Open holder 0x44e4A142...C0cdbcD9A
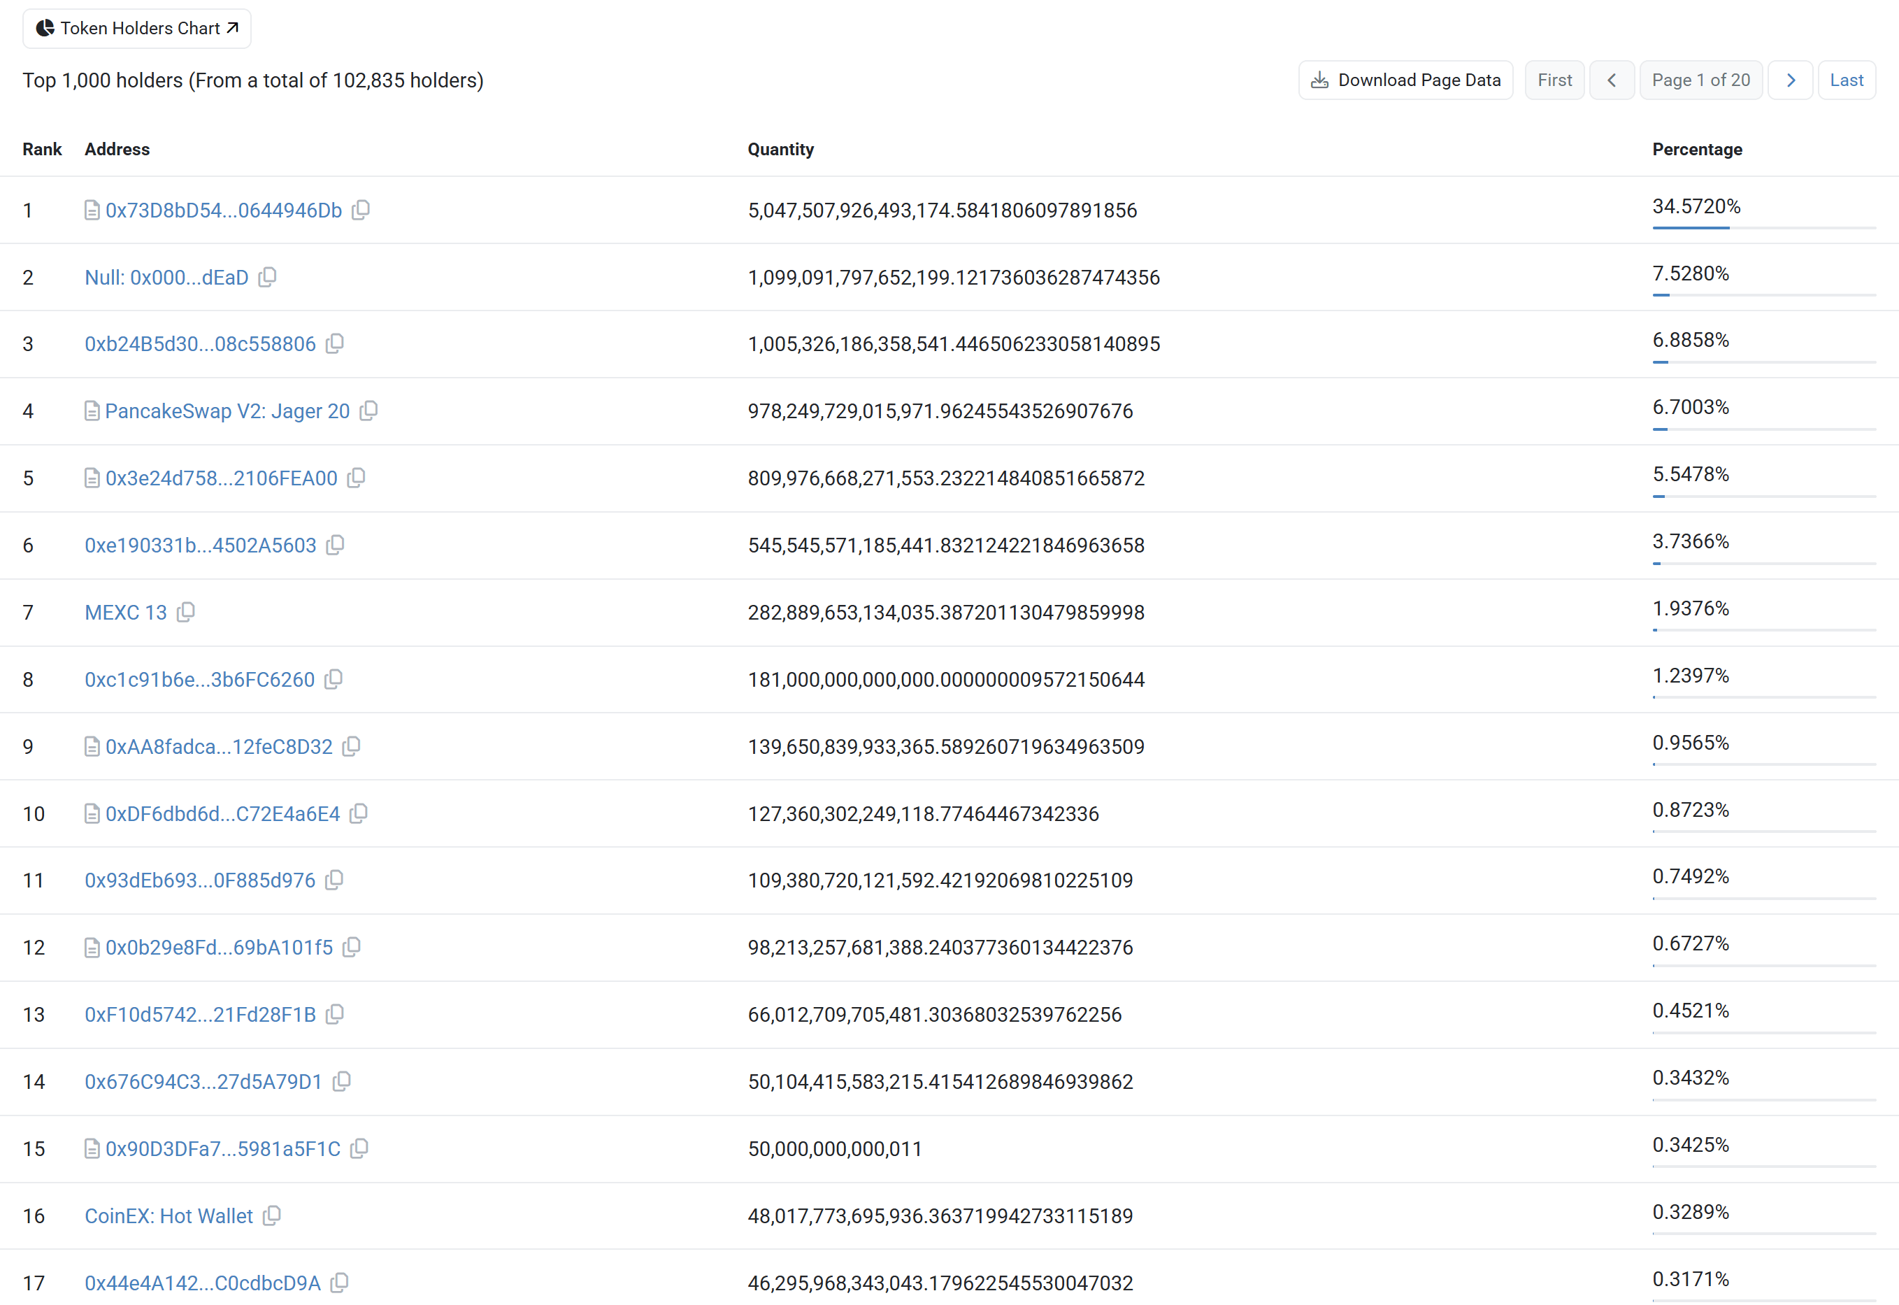 click(203, 1282)
